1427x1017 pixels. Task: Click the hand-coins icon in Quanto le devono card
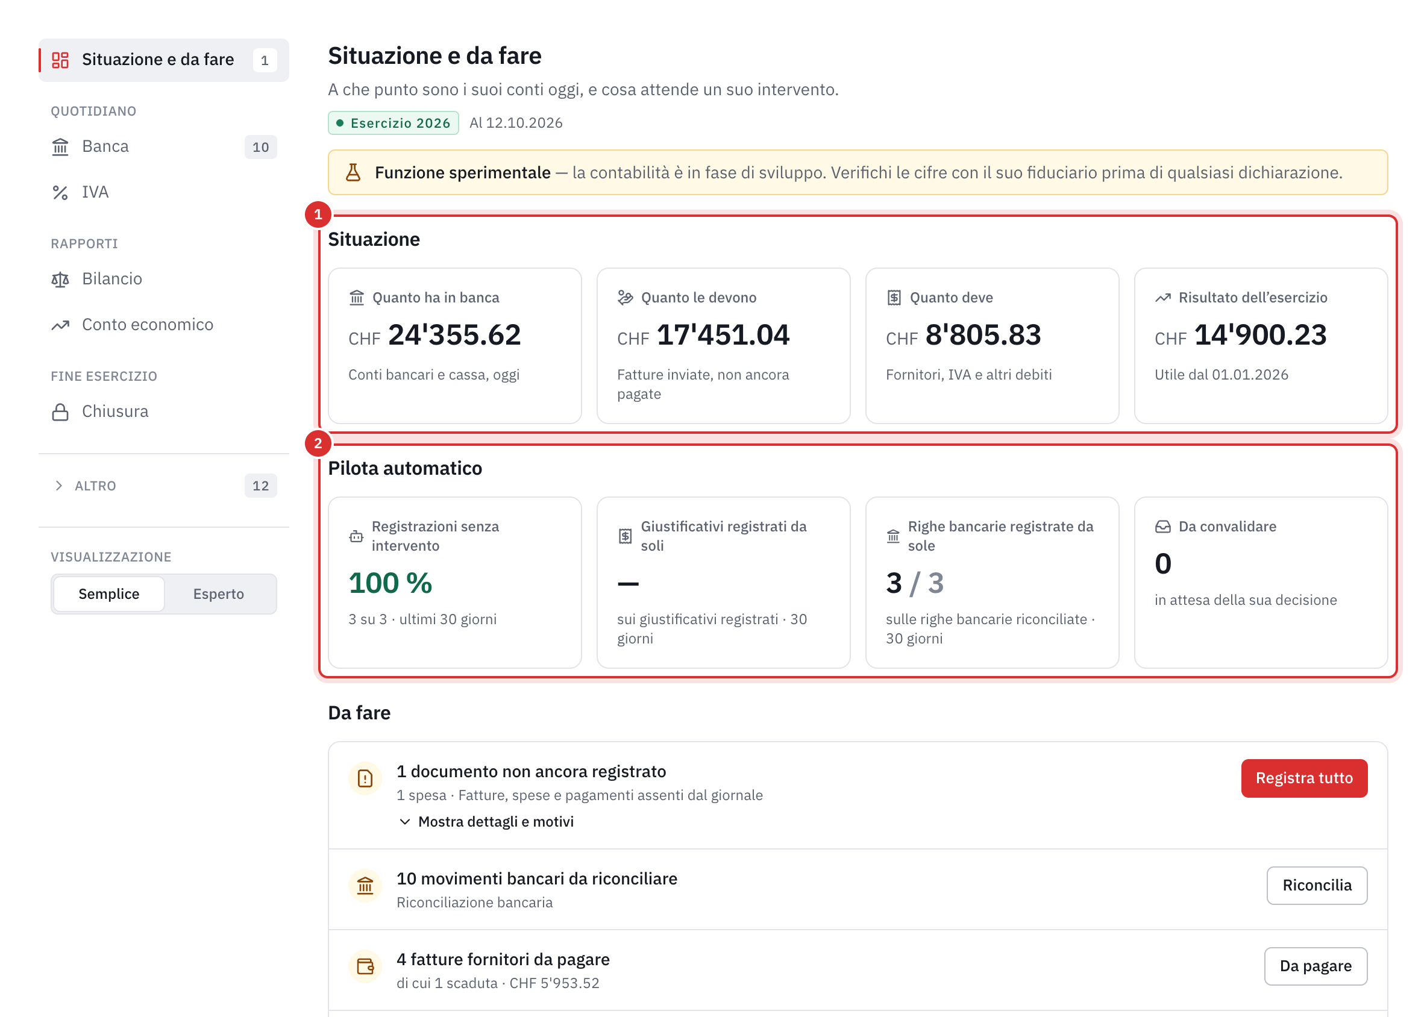click(x=625, y=298)
